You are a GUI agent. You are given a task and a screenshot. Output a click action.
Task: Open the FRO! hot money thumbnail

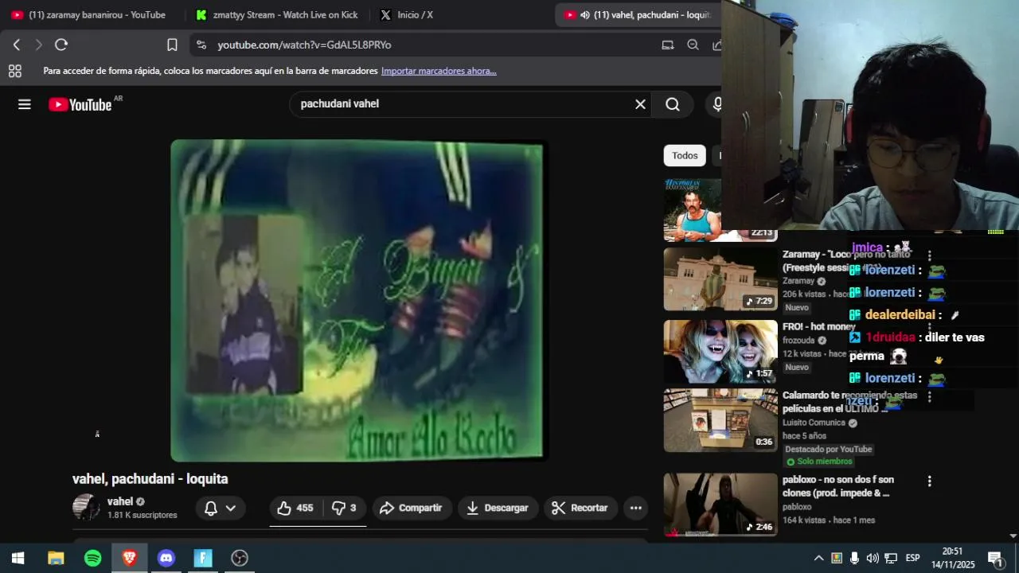pyautogui.click(x=720, y=352)
